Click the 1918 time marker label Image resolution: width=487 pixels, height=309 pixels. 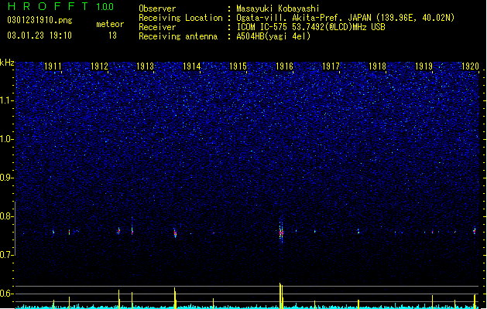point(377,66)
